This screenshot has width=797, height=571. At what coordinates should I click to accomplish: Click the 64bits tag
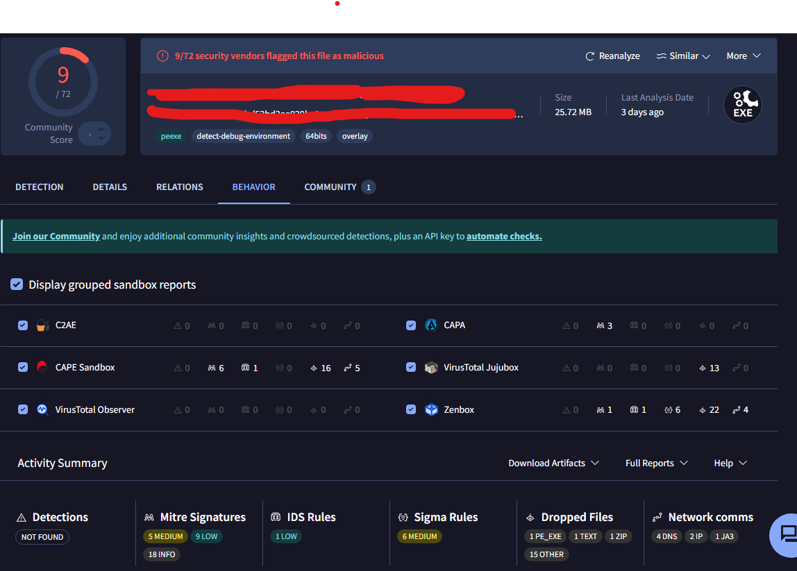pos(316,136)
